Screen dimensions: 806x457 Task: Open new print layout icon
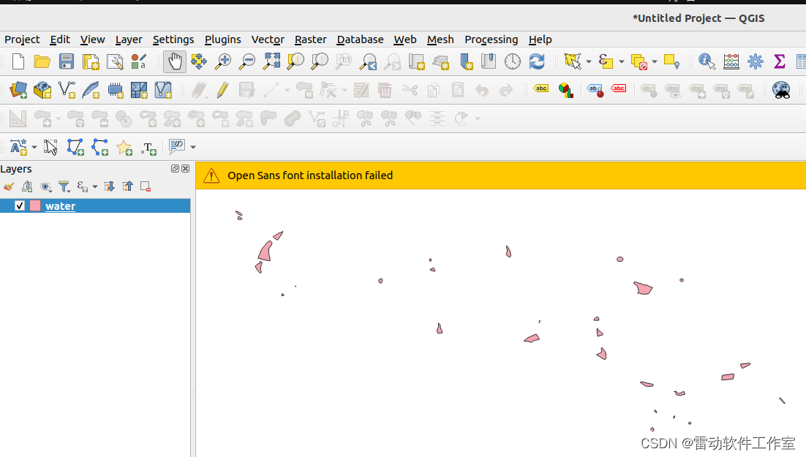tap(91, 61)
